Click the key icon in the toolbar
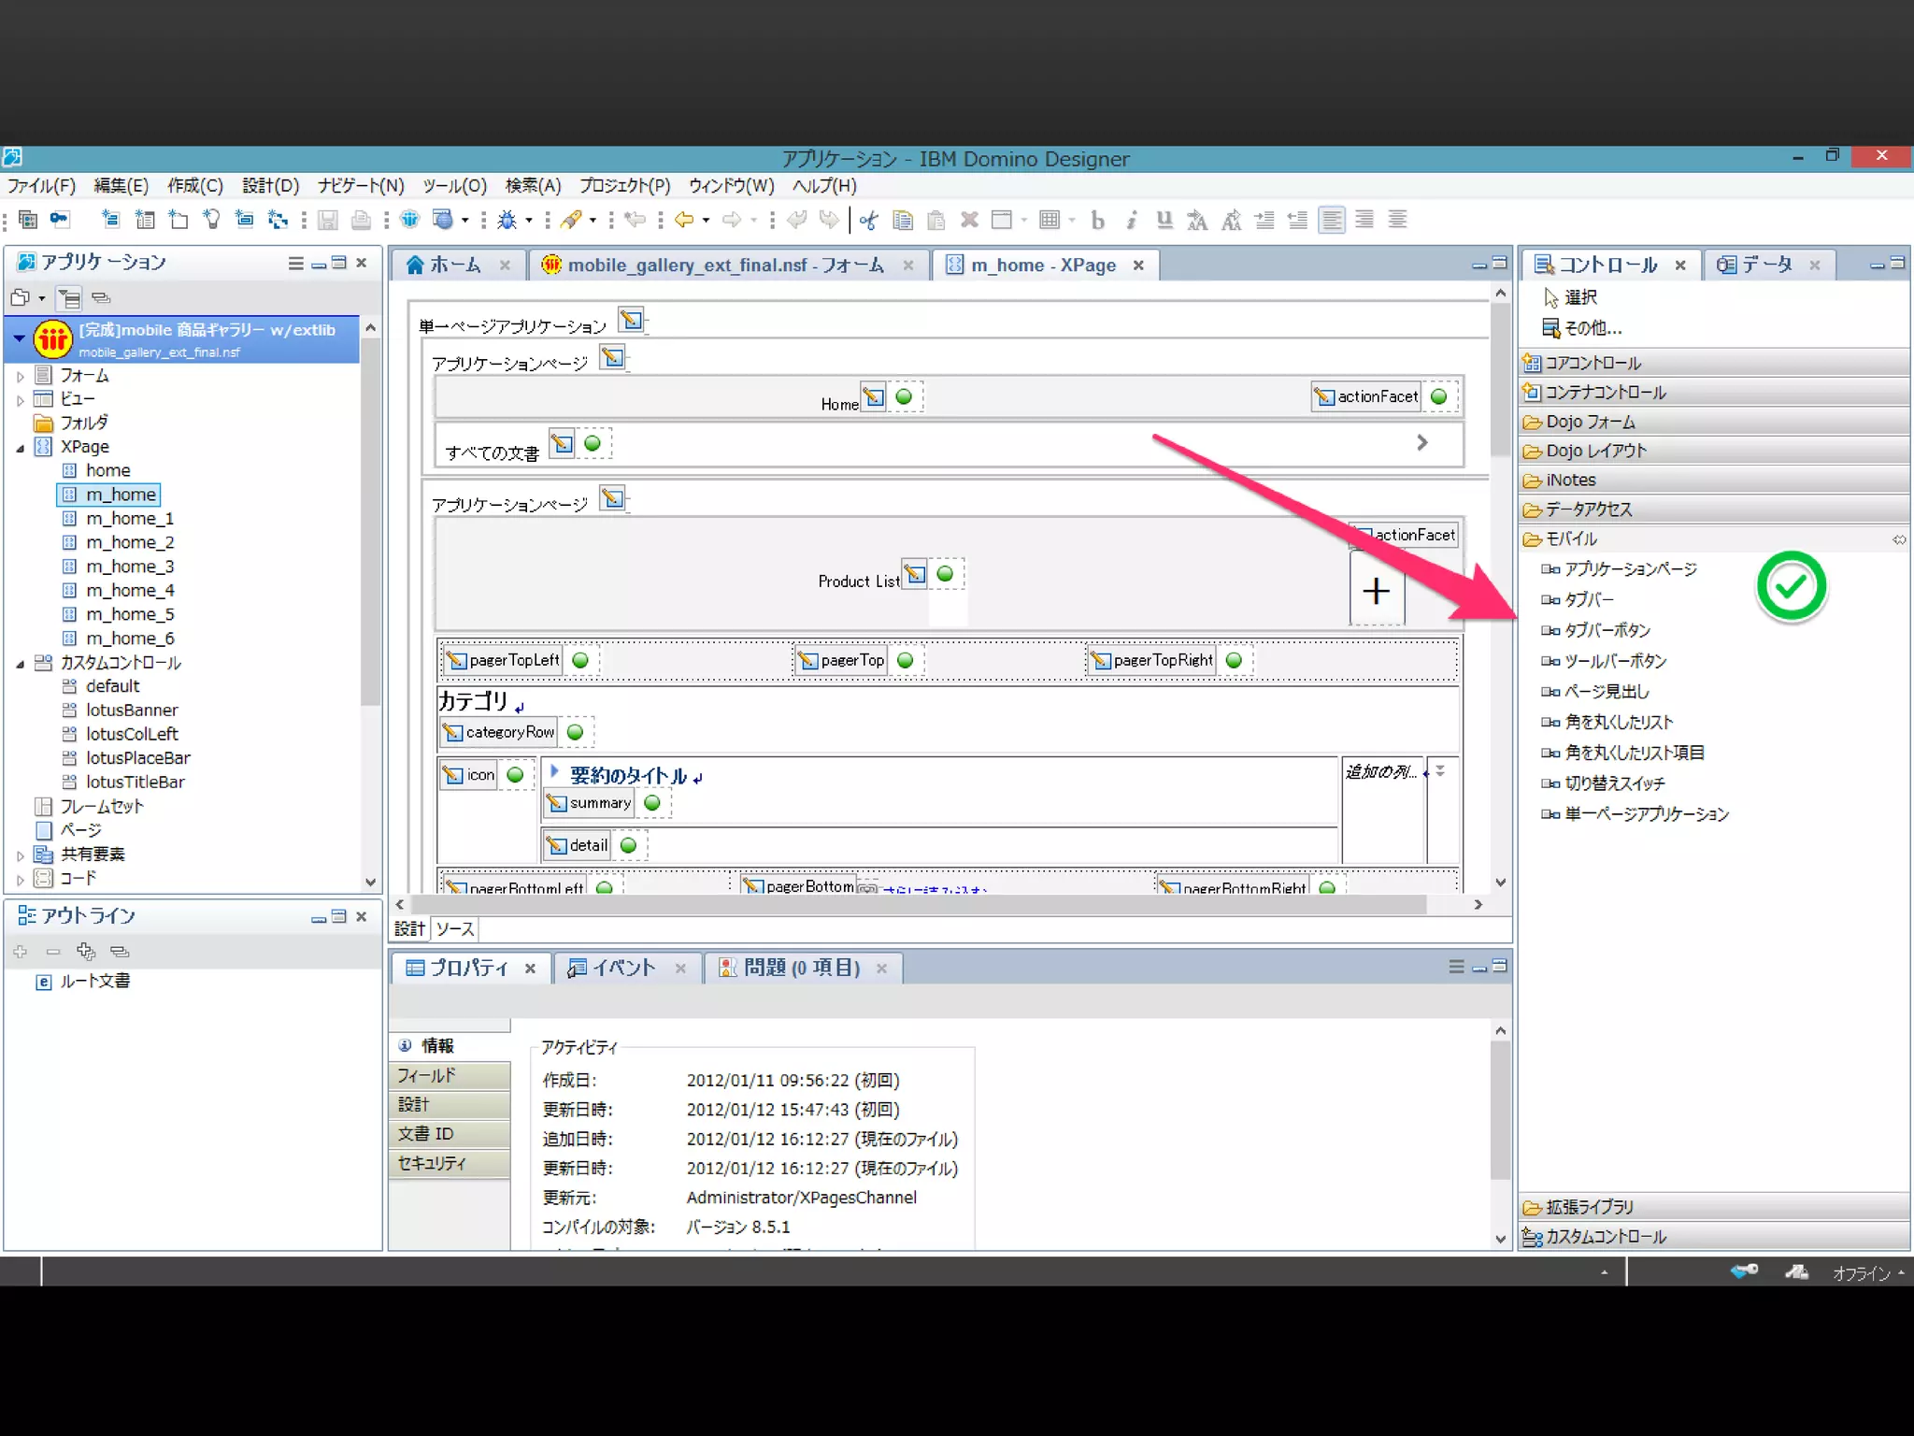1914x1436 pixels. point(60,220)
